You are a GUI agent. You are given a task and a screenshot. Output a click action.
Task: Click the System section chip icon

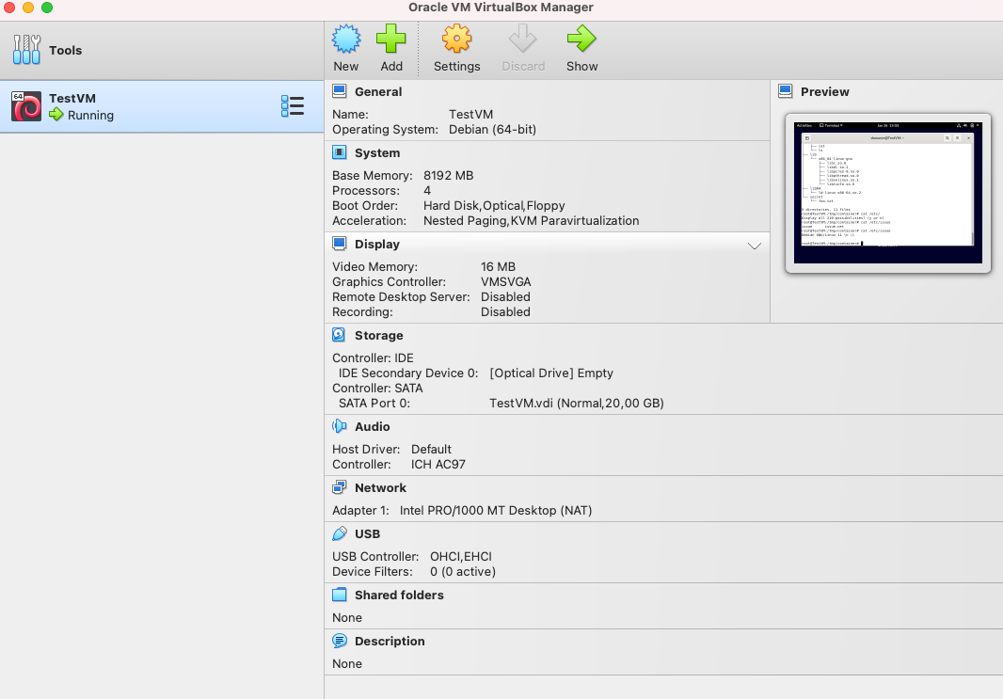coord(339,152)
